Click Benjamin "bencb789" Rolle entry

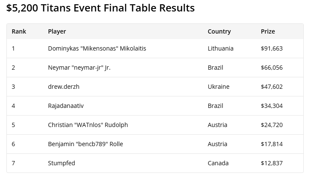(x=85, y=144)
